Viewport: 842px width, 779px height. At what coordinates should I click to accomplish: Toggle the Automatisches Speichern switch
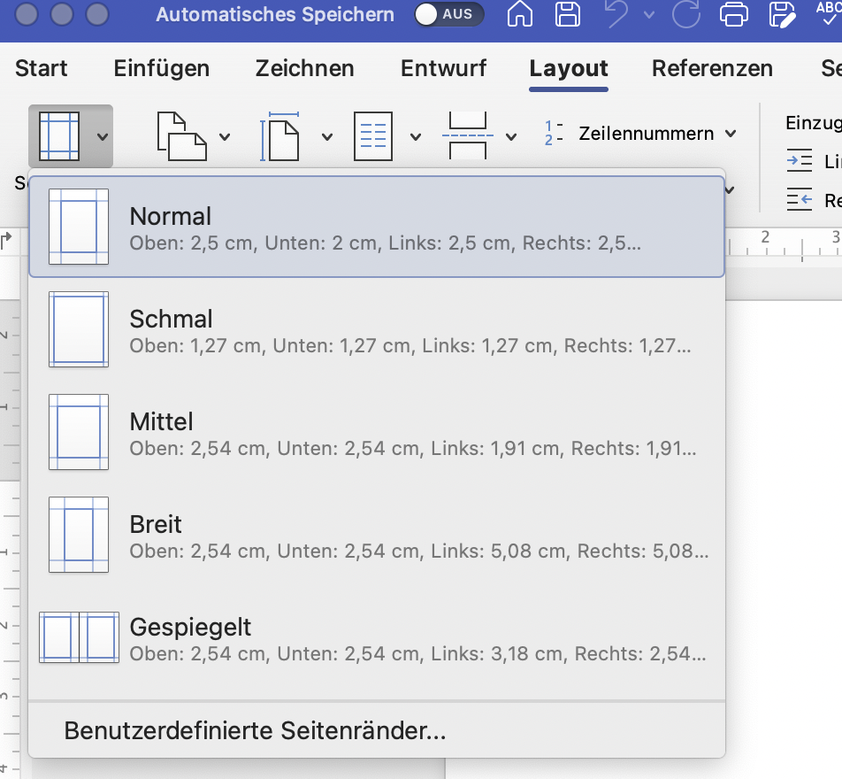click(449, 15)
